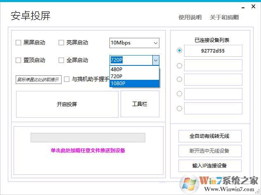Open 关于和捐赠 about and donate link
This screenshot has height=195, width=261.
click(x=224, y=17)
